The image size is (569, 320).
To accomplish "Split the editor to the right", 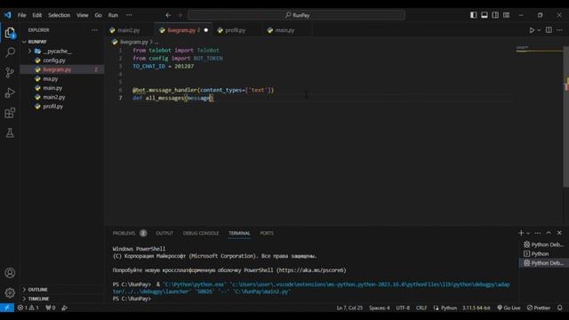I will click(549, 30).
